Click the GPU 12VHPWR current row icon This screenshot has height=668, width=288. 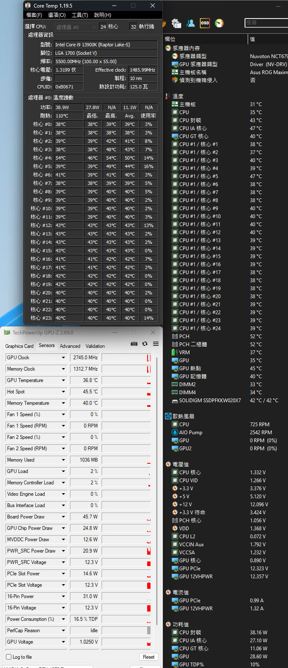coord(175,608)
